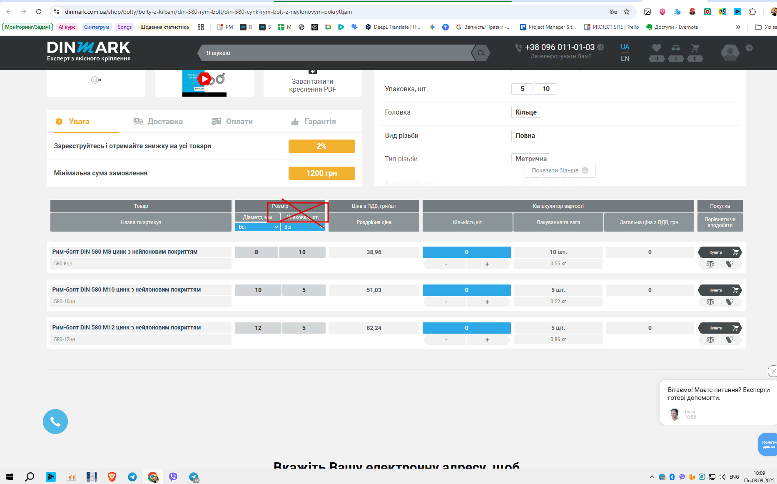Increase quantity for M10 rym-bolt

pos(487,302)
